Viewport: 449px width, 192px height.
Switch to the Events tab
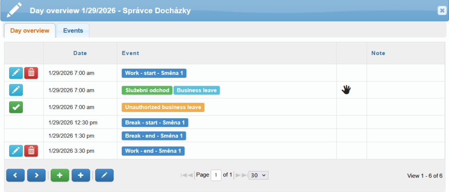73,31
